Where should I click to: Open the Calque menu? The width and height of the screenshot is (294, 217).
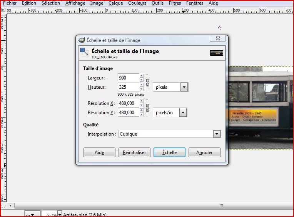tap(116, 3)
